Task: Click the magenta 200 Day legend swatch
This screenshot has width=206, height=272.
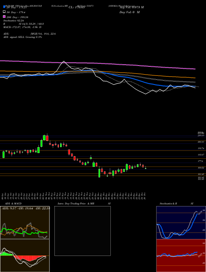Action: pos(4,17)
